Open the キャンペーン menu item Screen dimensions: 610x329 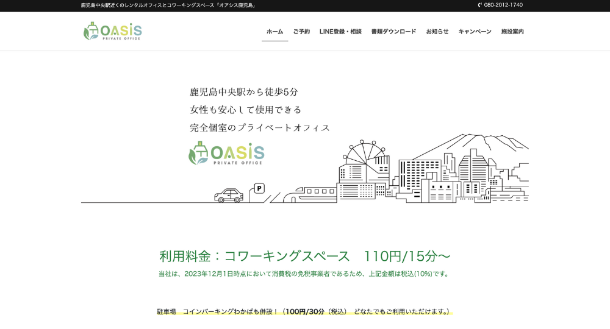coord(475,32)
